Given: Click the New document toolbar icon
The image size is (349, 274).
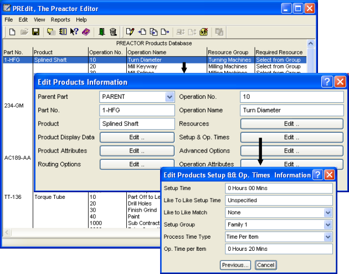Looking at the screenshot, I should pos(12,32).
